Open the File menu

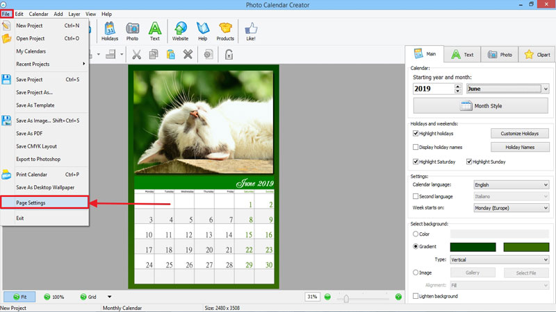(x=6, y=14)
